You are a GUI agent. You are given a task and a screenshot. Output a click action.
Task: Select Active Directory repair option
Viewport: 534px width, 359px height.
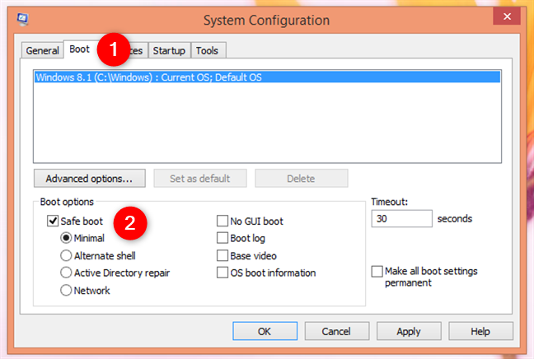(66, 273)
